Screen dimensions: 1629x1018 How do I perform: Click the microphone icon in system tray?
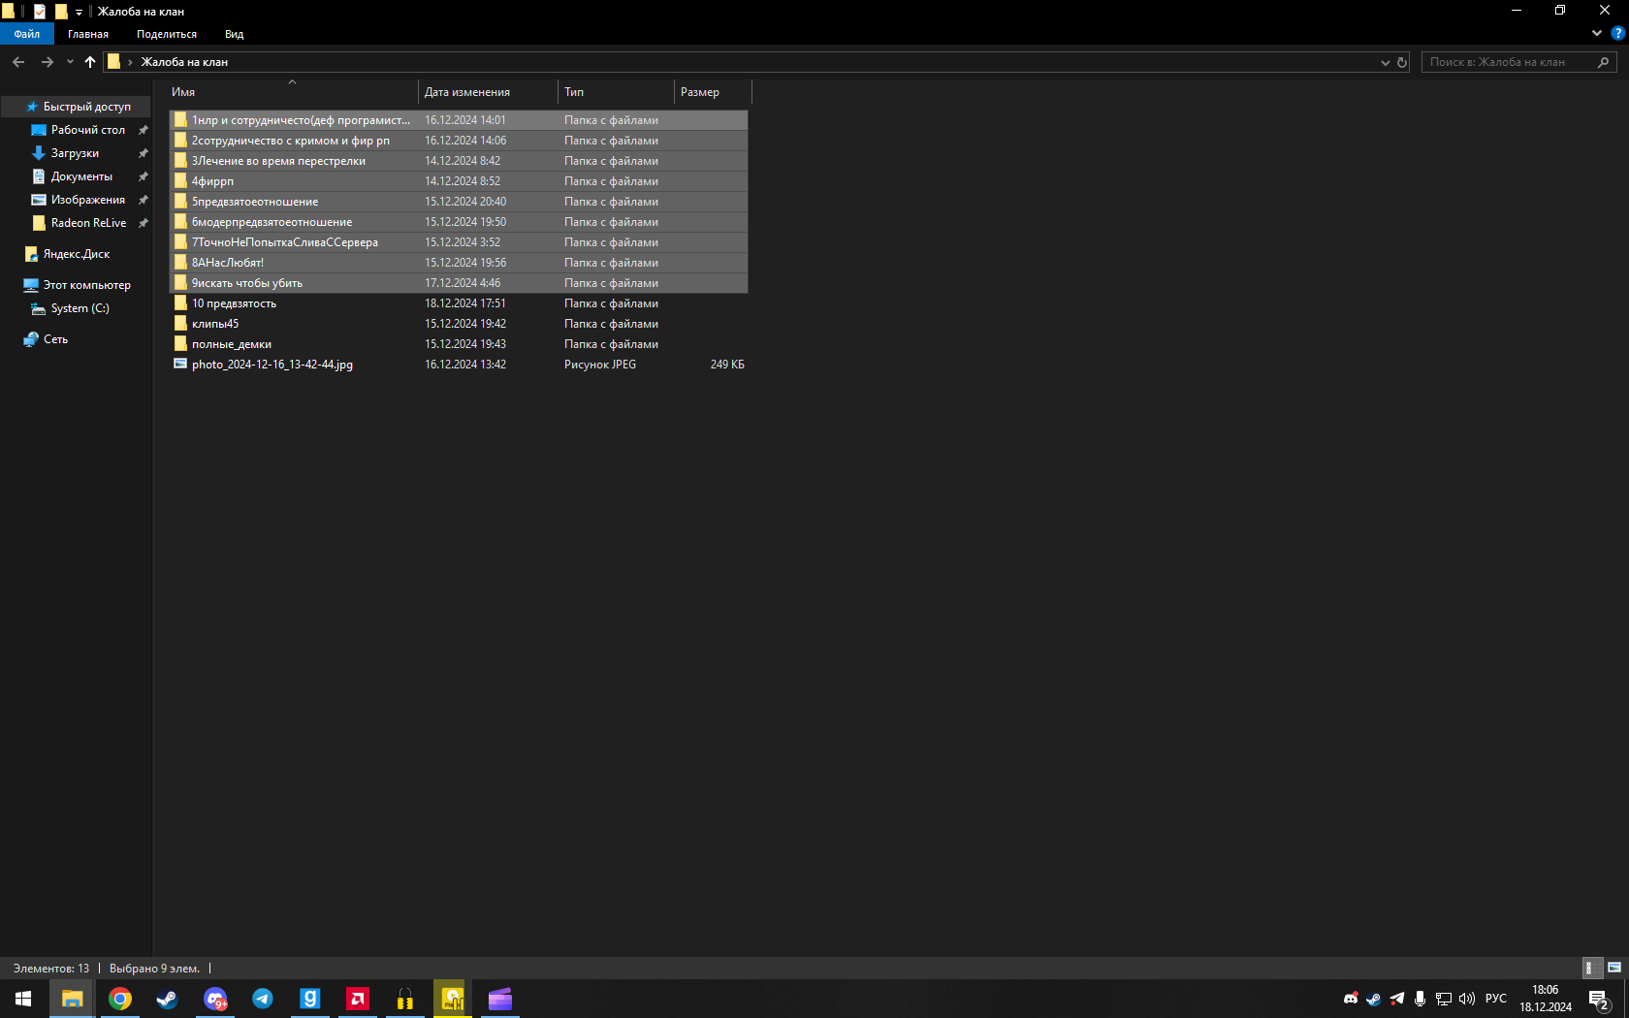pyautogui.click(x=1420, y=999)
